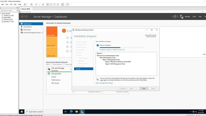Select Server 2022 in library tree

pos(7,17)
